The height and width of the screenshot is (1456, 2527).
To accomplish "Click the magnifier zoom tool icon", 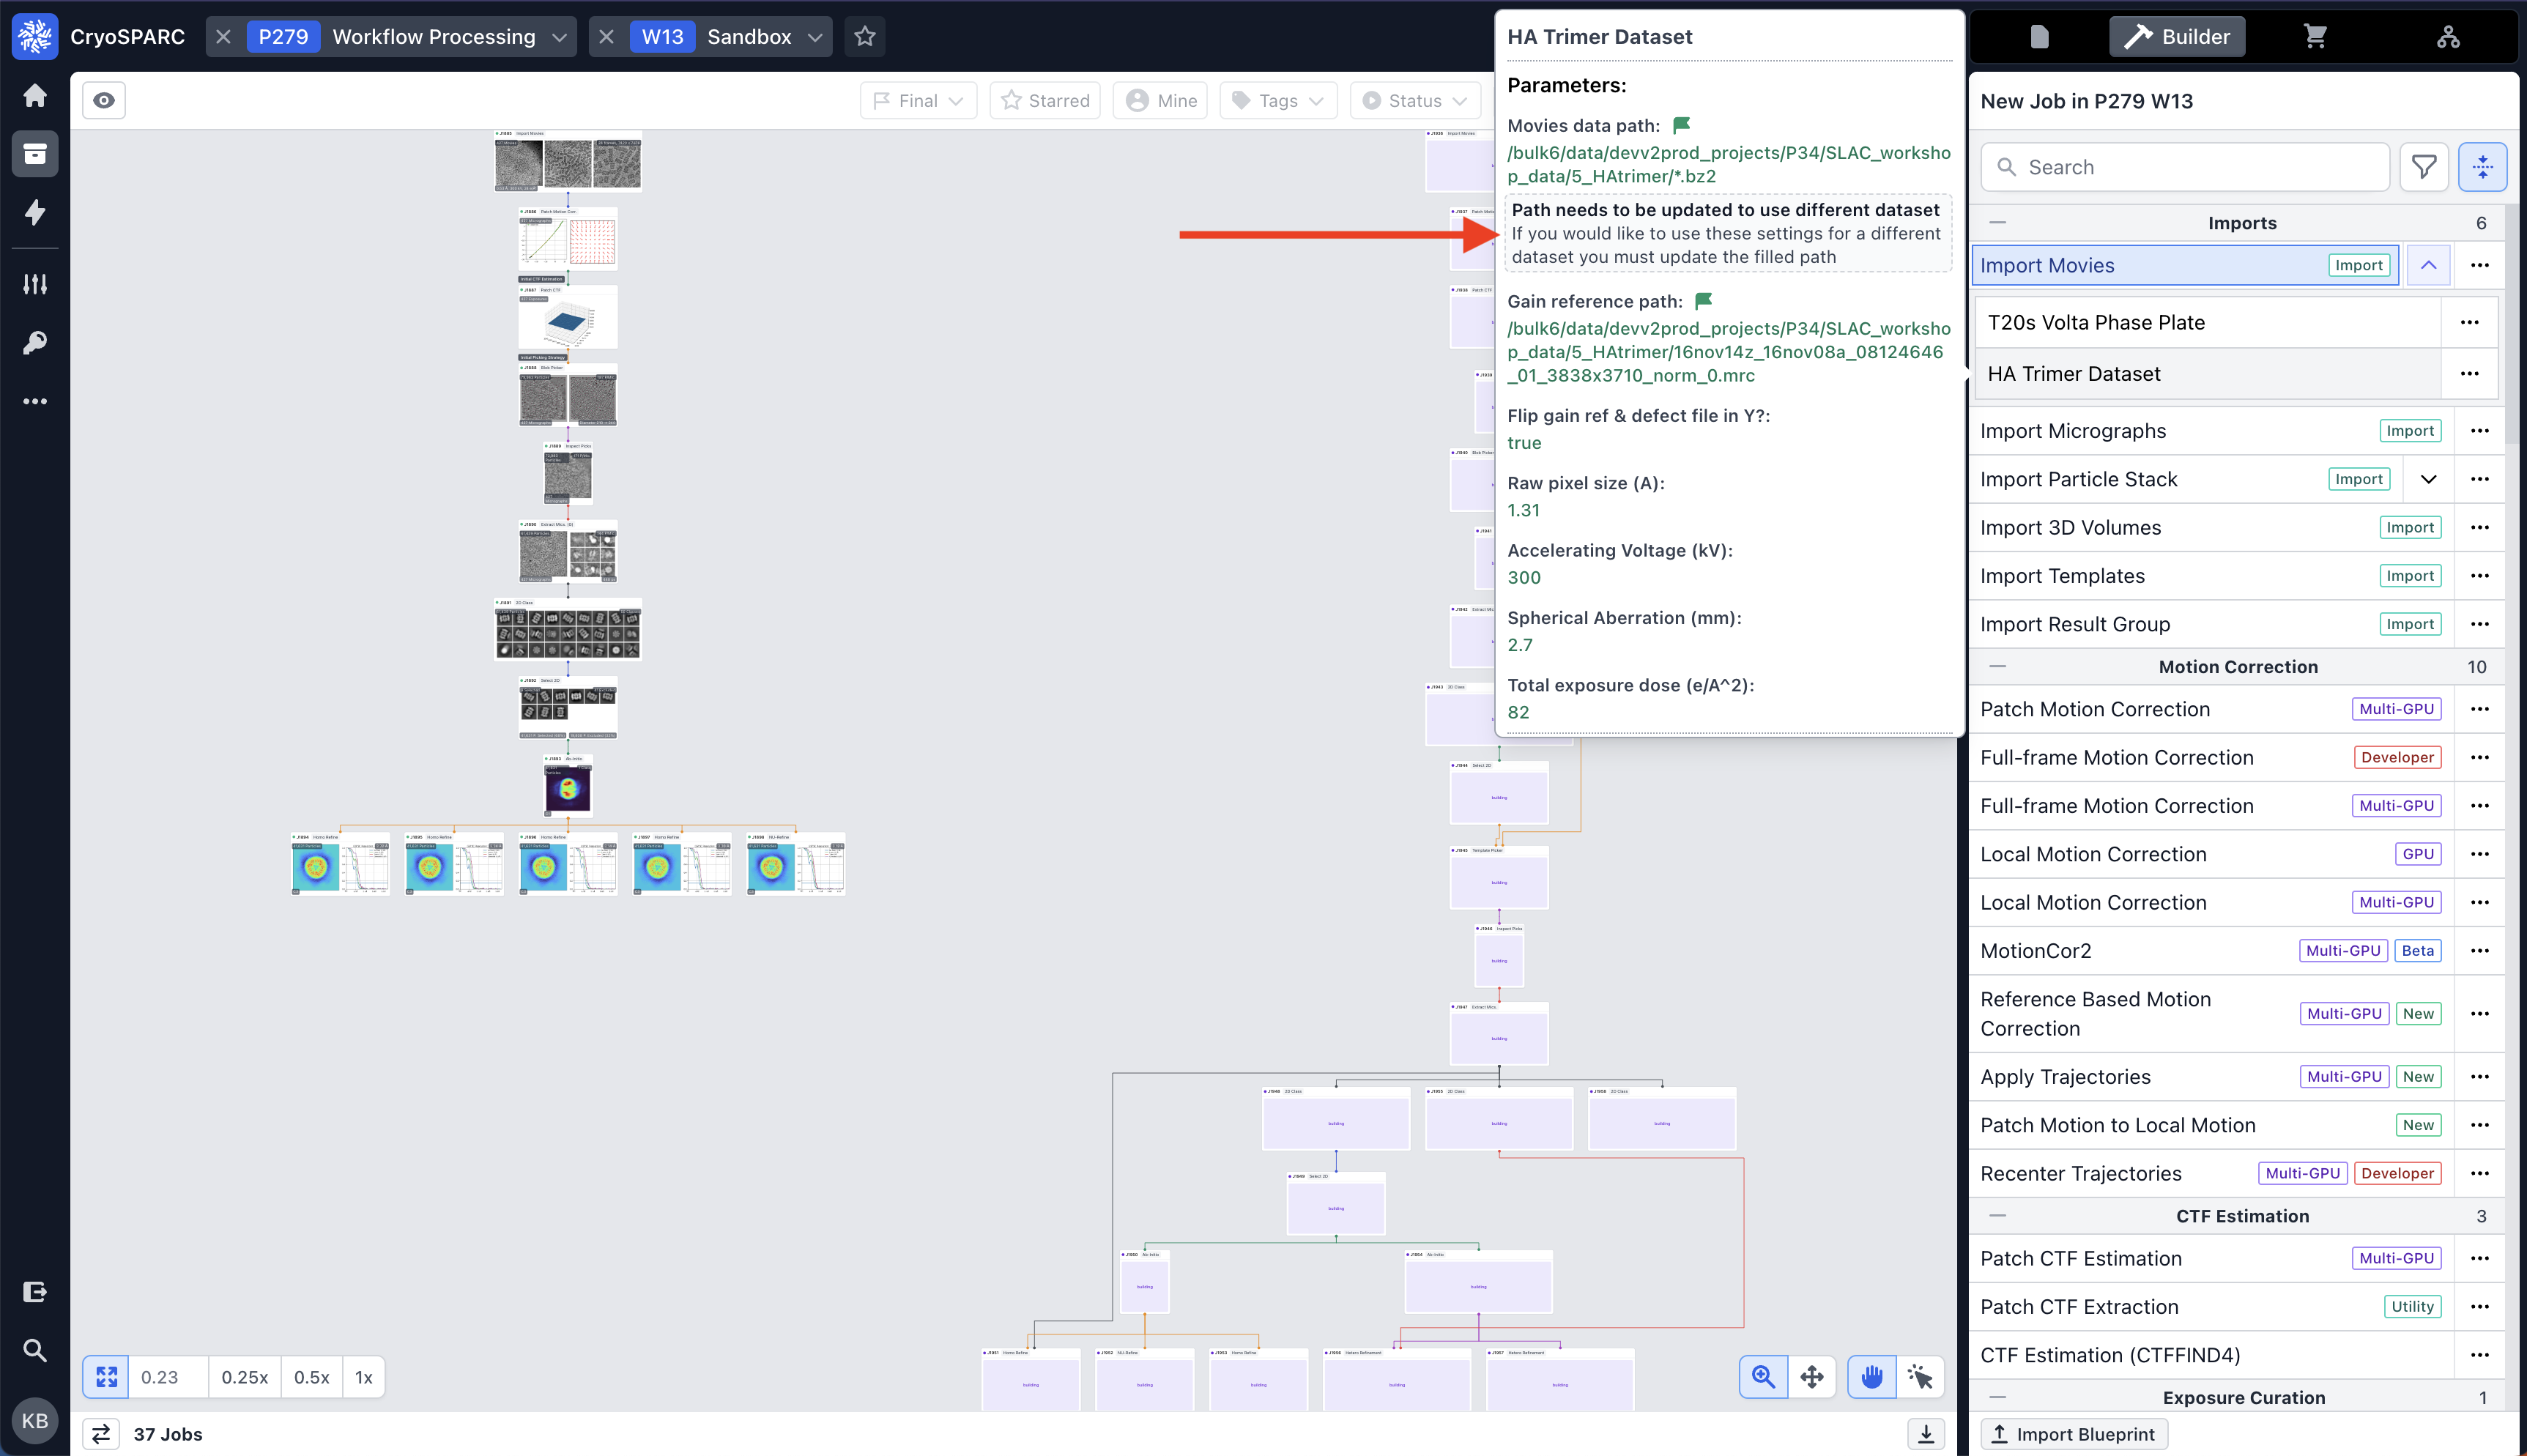I will [1763, 1377].
